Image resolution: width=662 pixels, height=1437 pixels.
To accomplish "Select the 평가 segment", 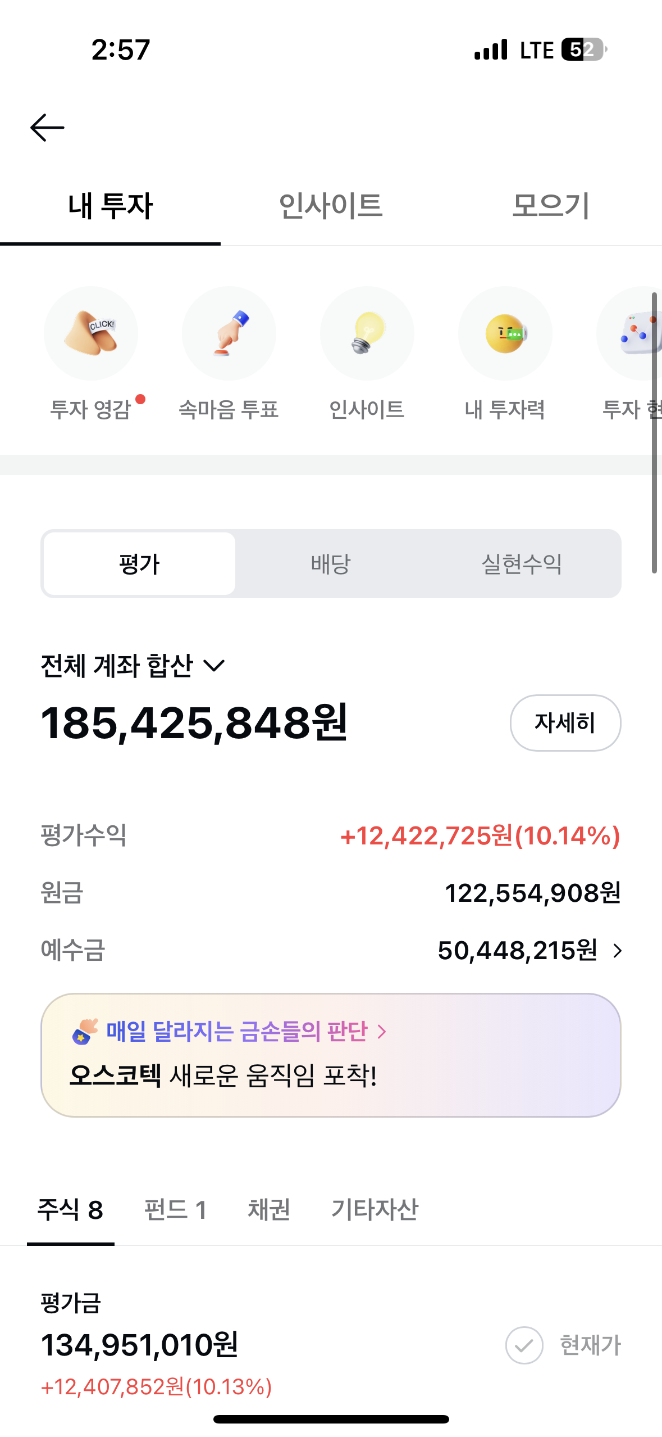I will click(139, 564).
